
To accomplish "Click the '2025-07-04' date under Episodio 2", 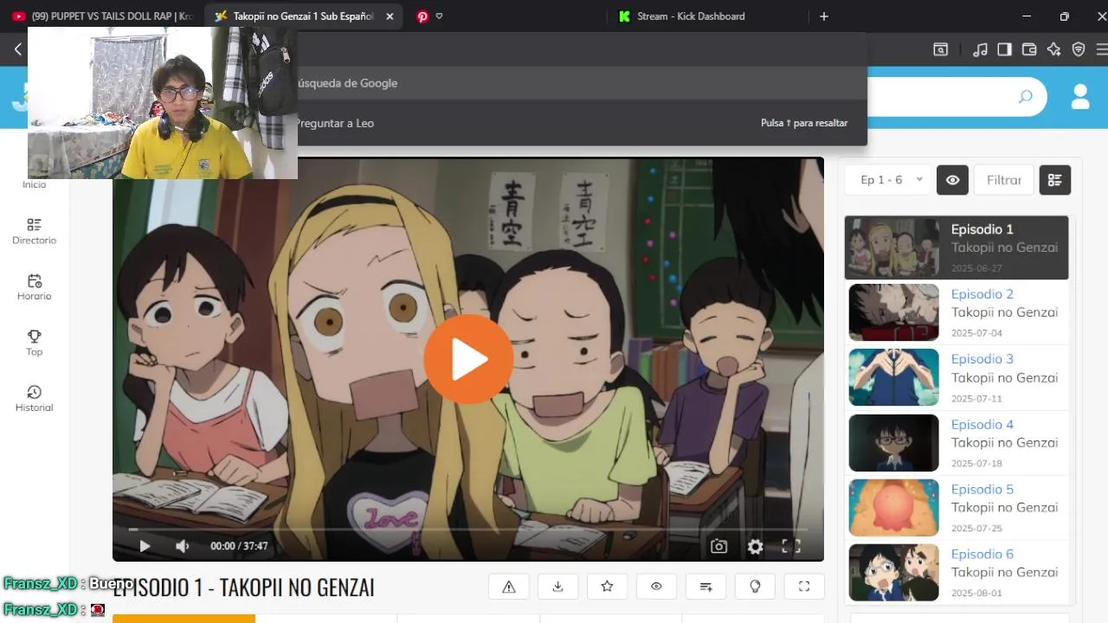I will pyautogui.click(x=976, y=333).
